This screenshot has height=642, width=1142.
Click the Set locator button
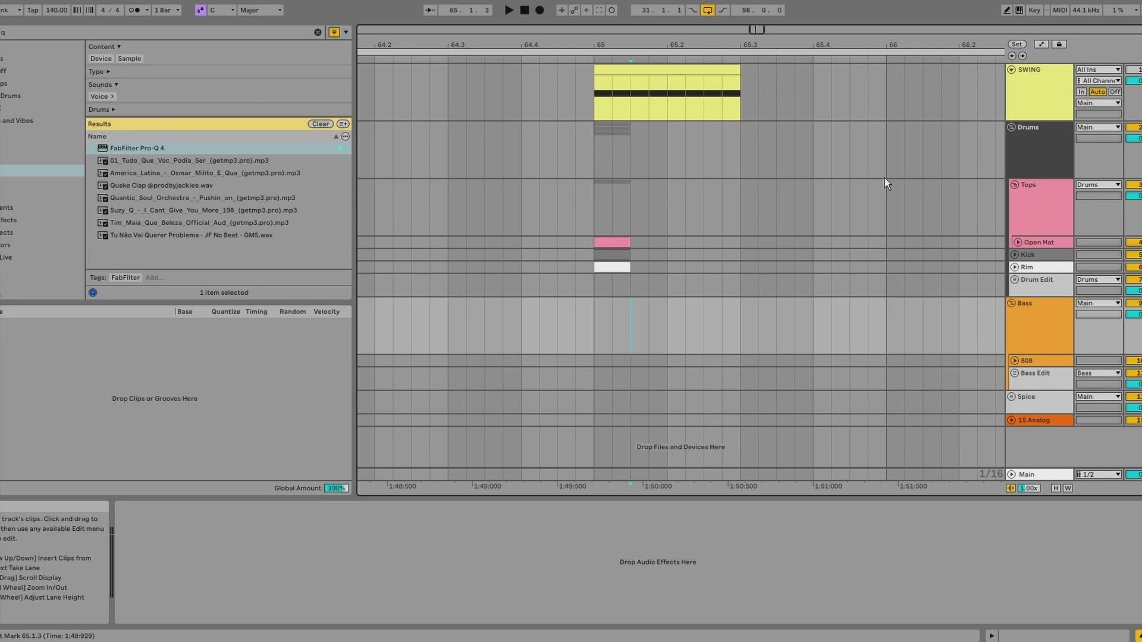[x=1016, y=44]
